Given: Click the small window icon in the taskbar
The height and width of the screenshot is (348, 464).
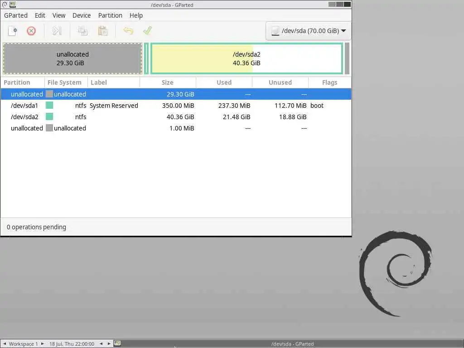Looking at the screenshot, I should click(117, 343).
